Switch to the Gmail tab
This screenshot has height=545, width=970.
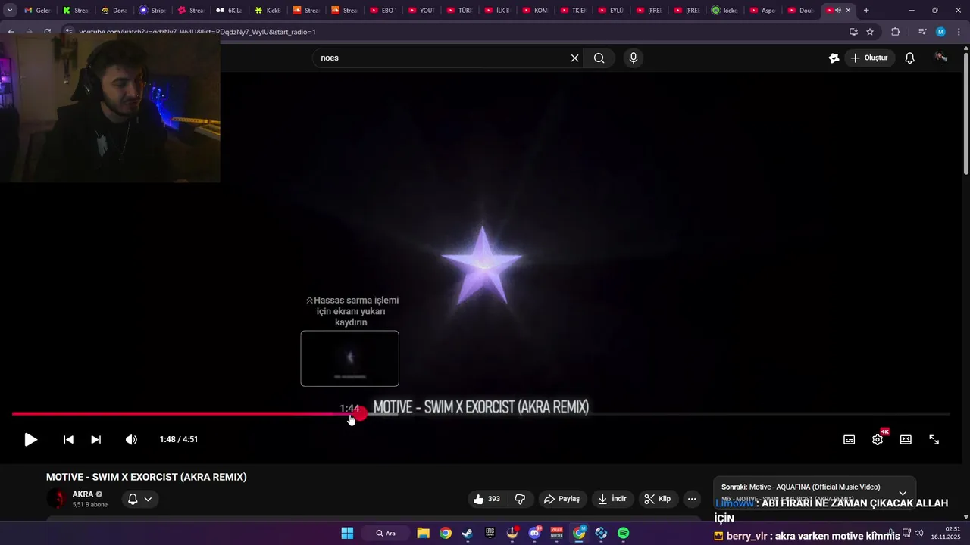[x=37, y=11]
